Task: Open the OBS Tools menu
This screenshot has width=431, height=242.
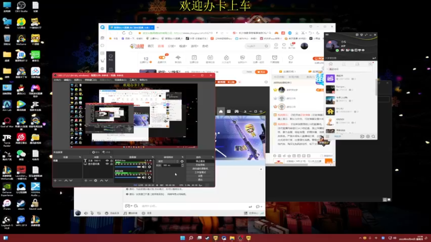Action: click(x=133, y=80)
